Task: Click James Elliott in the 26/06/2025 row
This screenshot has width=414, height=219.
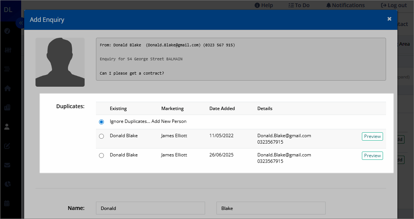Action: [174, 155]
